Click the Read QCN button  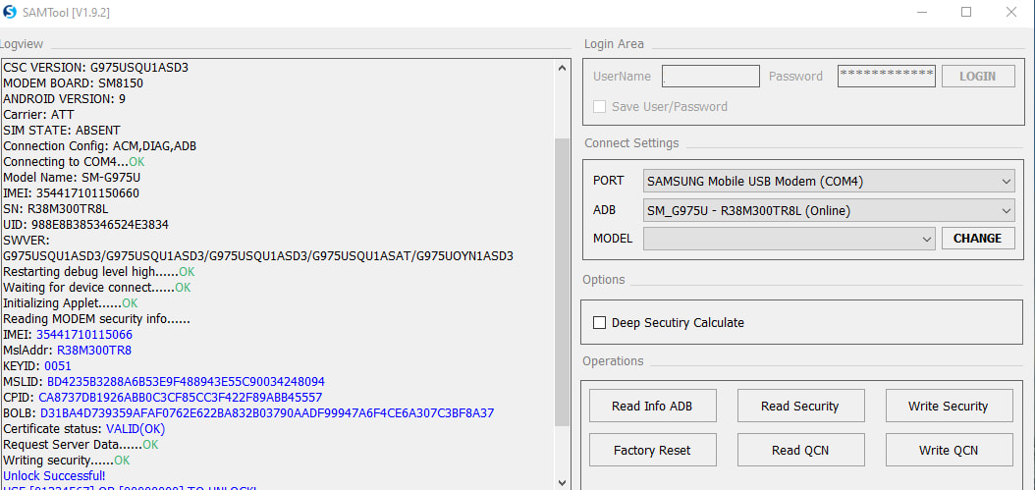[x=800, y=450]
